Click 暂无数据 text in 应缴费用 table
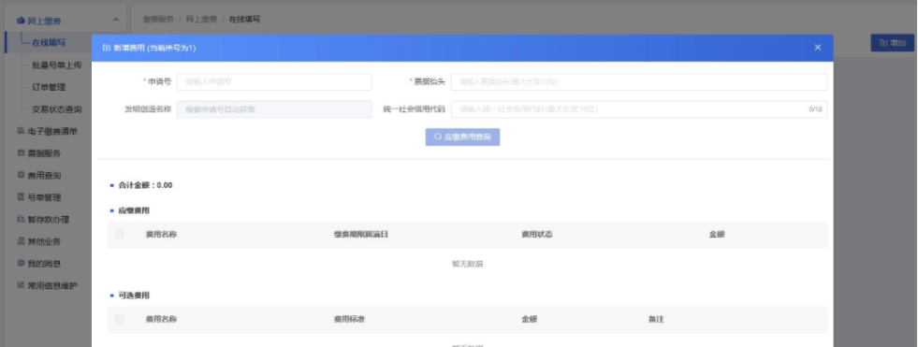The height and width of the screenshot is (347, 918). coord(467,265)
